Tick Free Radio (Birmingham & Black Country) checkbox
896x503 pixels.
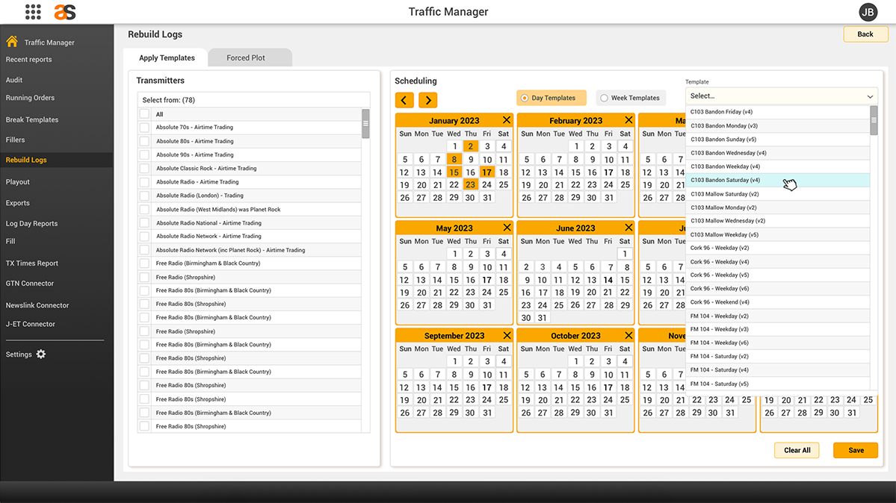144,263
